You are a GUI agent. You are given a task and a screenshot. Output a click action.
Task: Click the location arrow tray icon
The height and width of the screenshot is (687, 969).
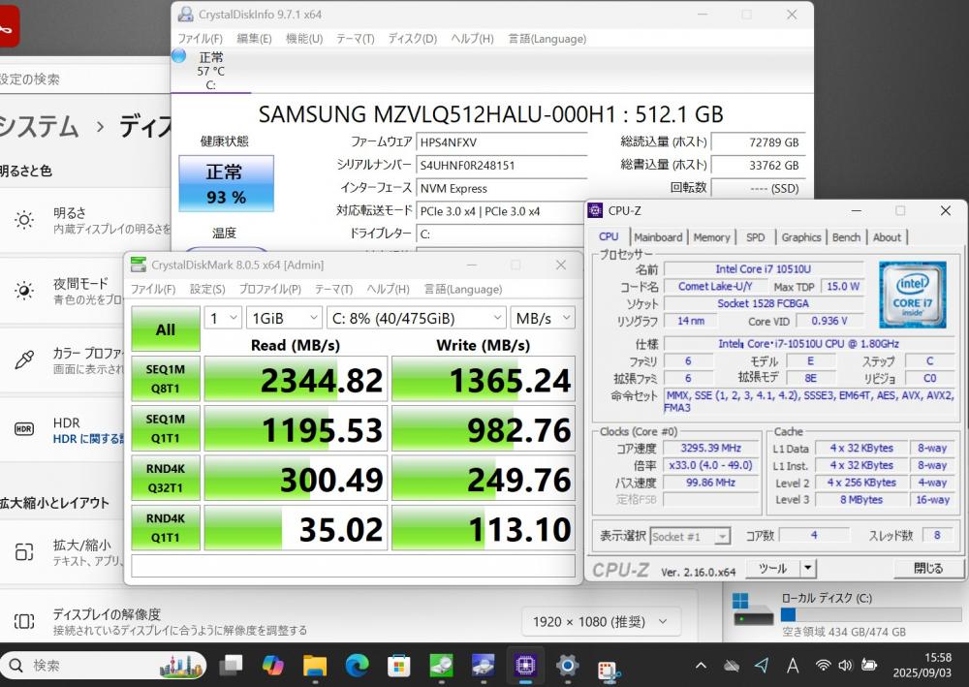(x=762, y=666)
